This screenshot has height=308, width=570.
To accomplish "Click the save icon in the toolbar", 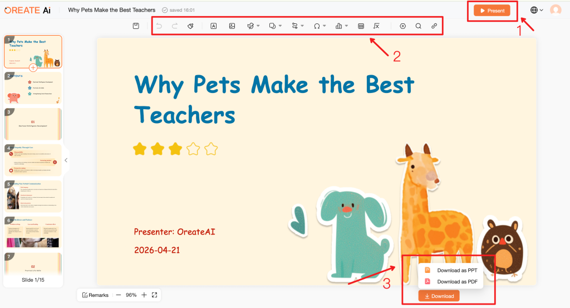I will 136,26.
